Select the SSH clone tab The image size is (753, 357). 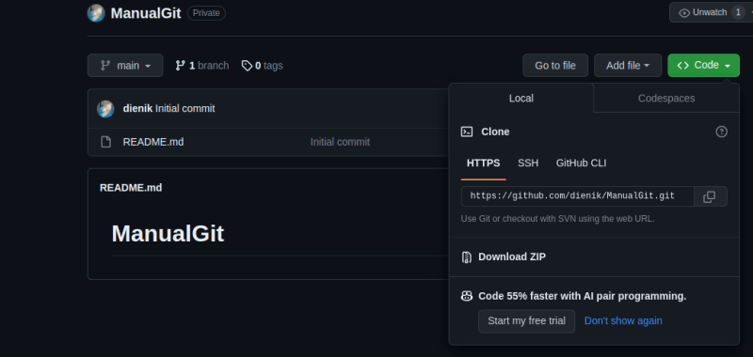528,163
